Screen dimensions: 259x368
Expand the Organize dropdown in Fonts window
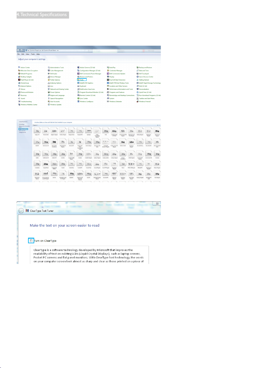(35, 125)
